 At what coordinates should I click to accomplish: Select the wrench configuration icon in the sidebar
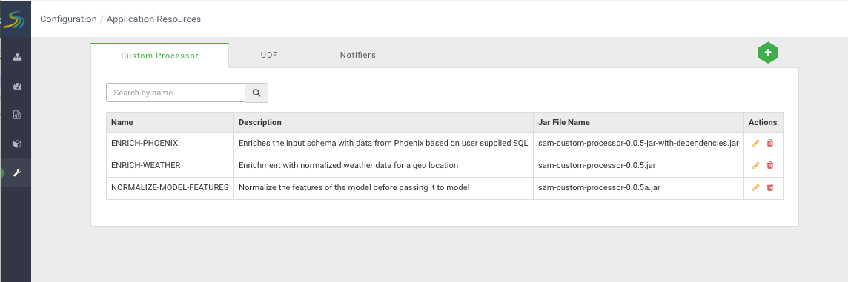17,173
